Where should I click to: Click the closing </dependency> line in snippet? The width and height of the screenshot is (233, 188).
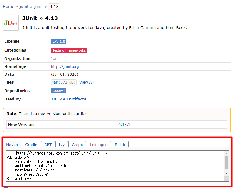click(x=19, y=179)
